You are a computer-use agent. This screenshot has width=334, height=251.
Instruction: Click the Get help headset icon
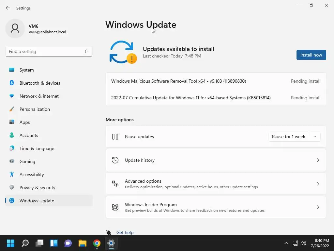(x=108, y=232)
